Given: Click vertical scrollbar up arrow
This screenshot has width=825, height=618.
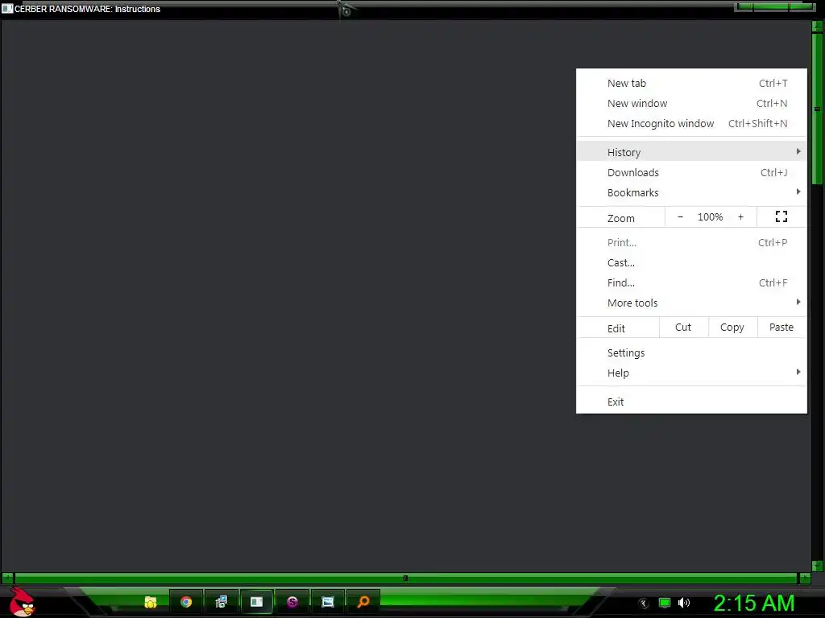Looking at the screenshot, I should click(817, 27).
